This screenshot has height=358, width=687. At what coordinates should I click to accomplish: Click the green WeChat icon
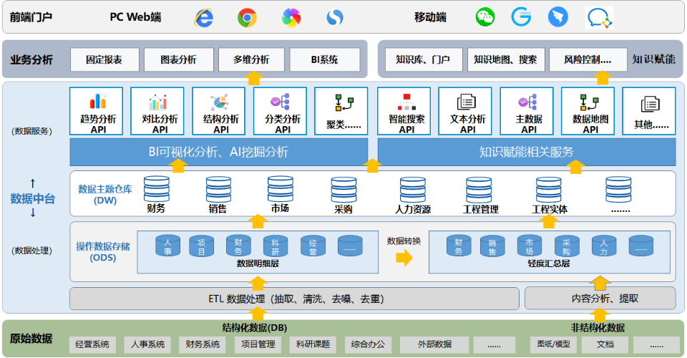pyautogui.click(x=486, y=17)
